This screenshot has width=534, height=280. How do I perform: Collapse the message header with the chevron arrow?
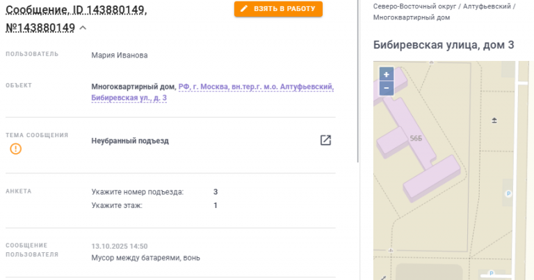click(x=83, y=28)
